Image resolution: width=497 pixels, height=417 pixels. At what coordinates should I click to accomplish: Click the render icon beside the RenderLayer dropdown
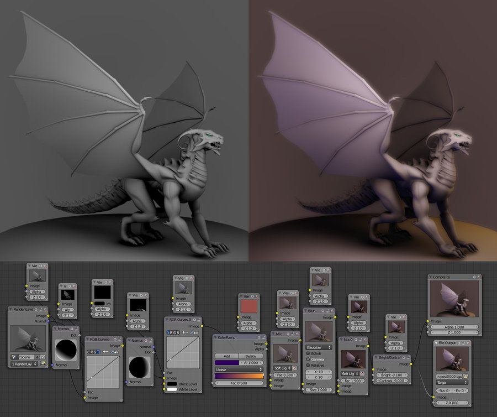point(43,364)
